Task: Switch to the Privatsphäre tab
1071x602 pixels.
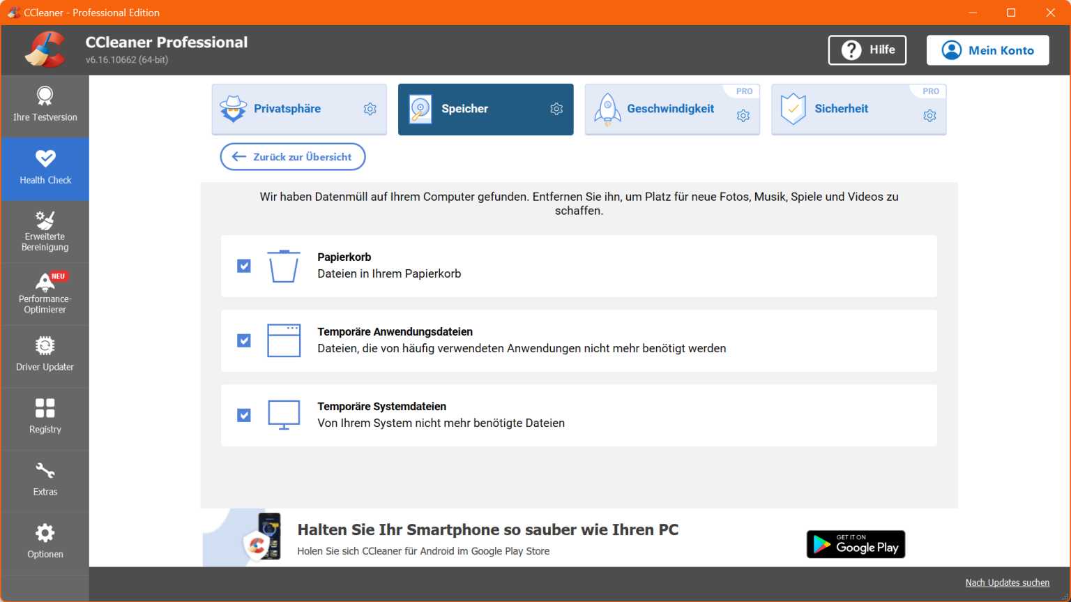Action: click(x=287, y=109)
